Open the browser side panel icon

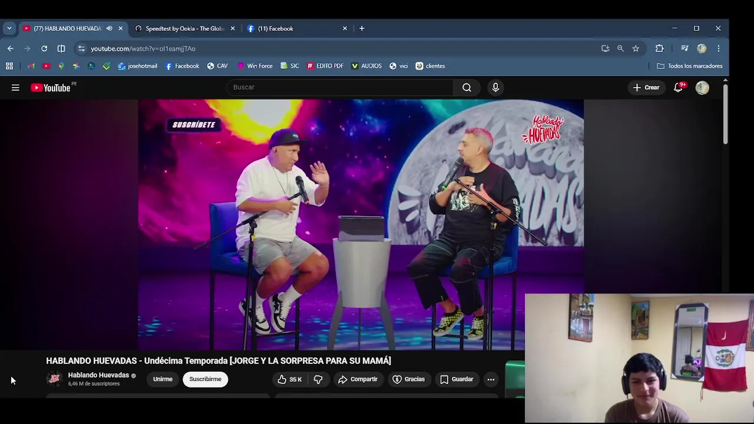click(x=61, y=48)
